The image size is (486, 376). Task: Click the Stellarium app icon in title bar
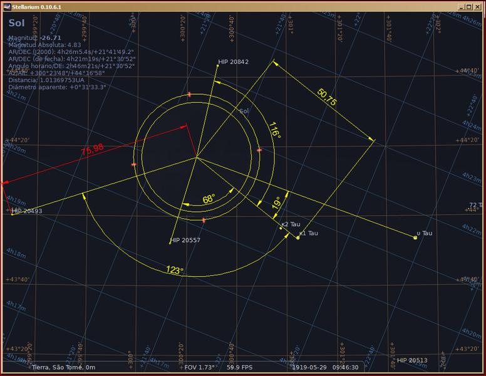[6, 5]
